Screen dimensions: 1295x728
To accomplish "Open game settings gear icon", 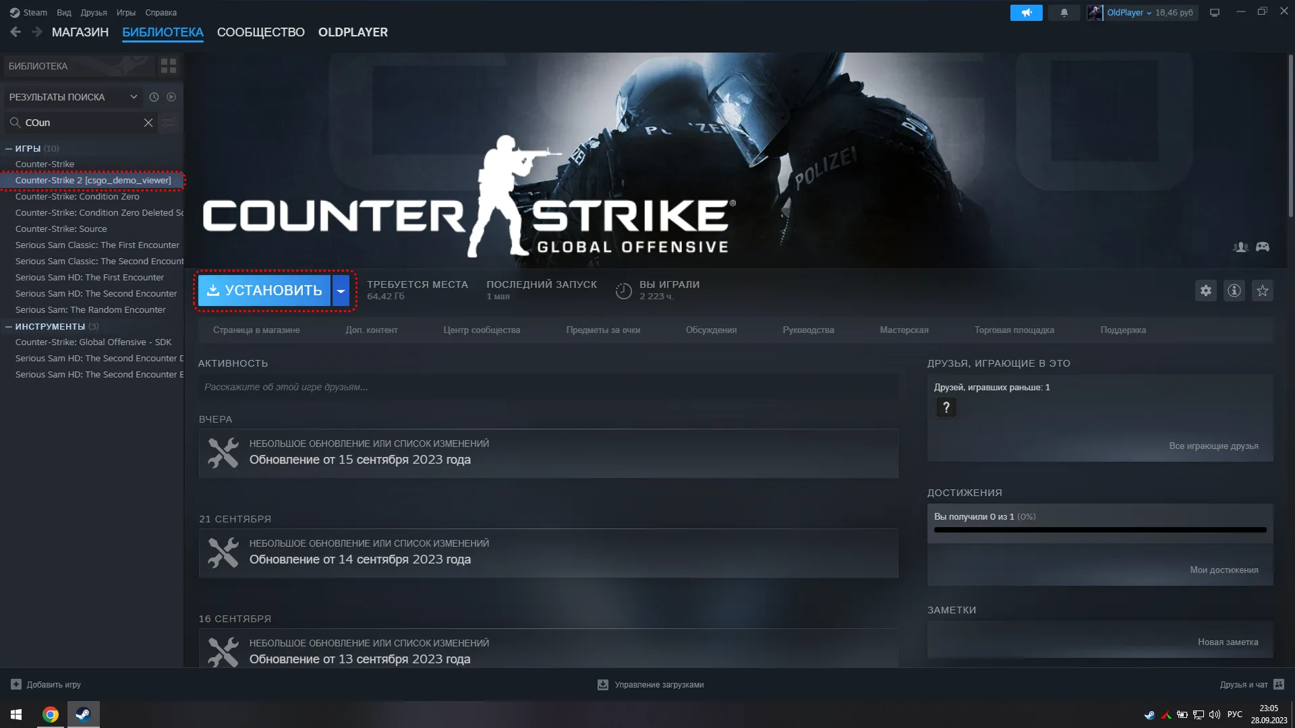I will click(x=1205, y=291).
